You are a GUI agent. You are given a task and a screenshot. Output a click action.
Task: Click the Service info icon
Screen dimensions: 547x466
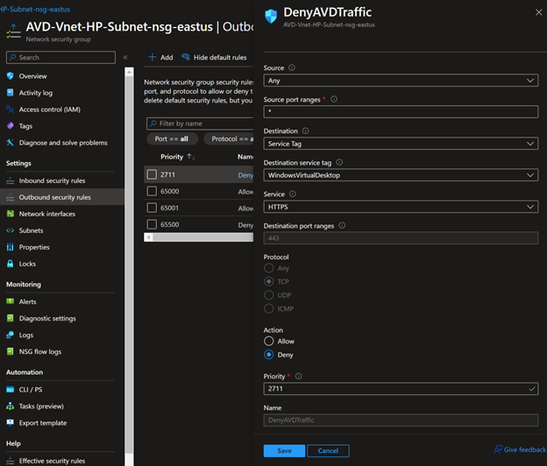[293, 194]
